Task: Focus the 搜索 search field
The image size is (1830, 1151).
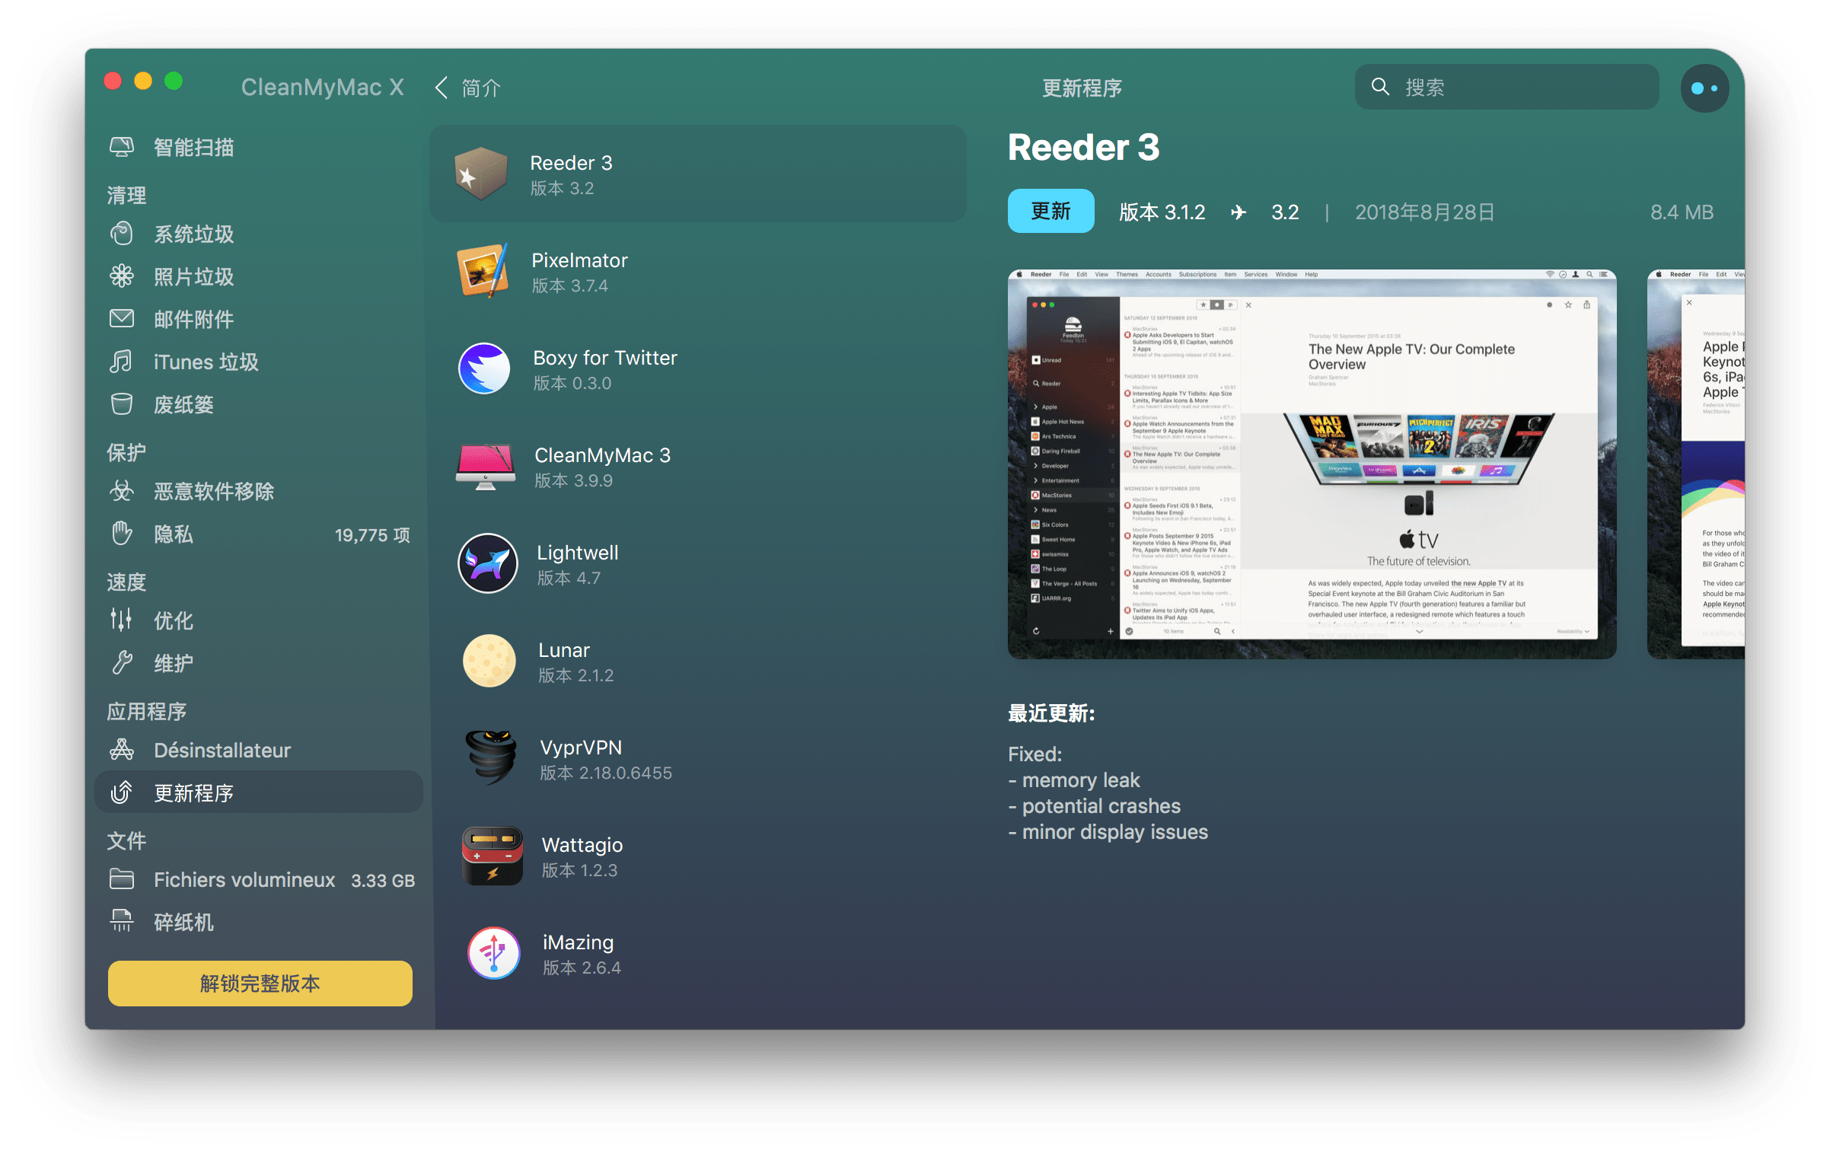Action: pos(1507,87)
